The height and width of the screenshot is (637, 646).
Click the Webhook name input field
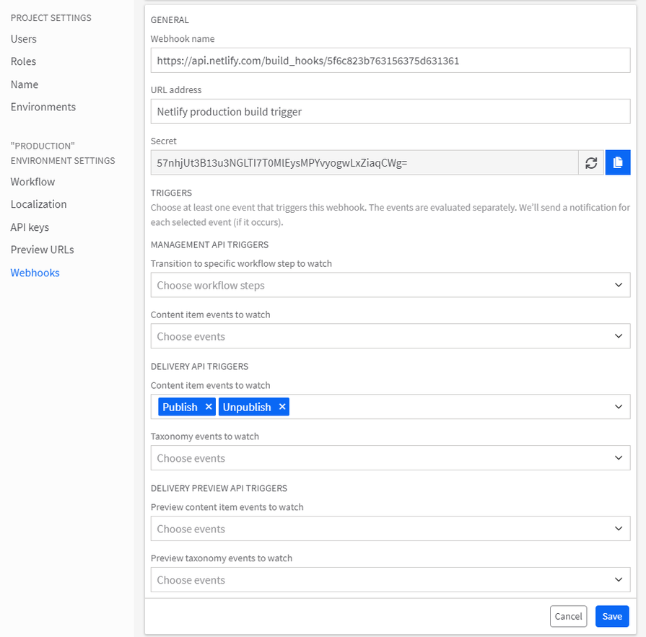[390, 61]
